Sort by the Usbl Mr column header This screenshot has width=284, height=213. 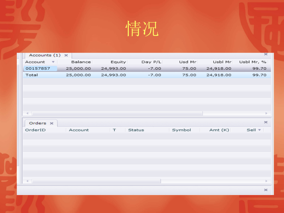pos(222,62)
